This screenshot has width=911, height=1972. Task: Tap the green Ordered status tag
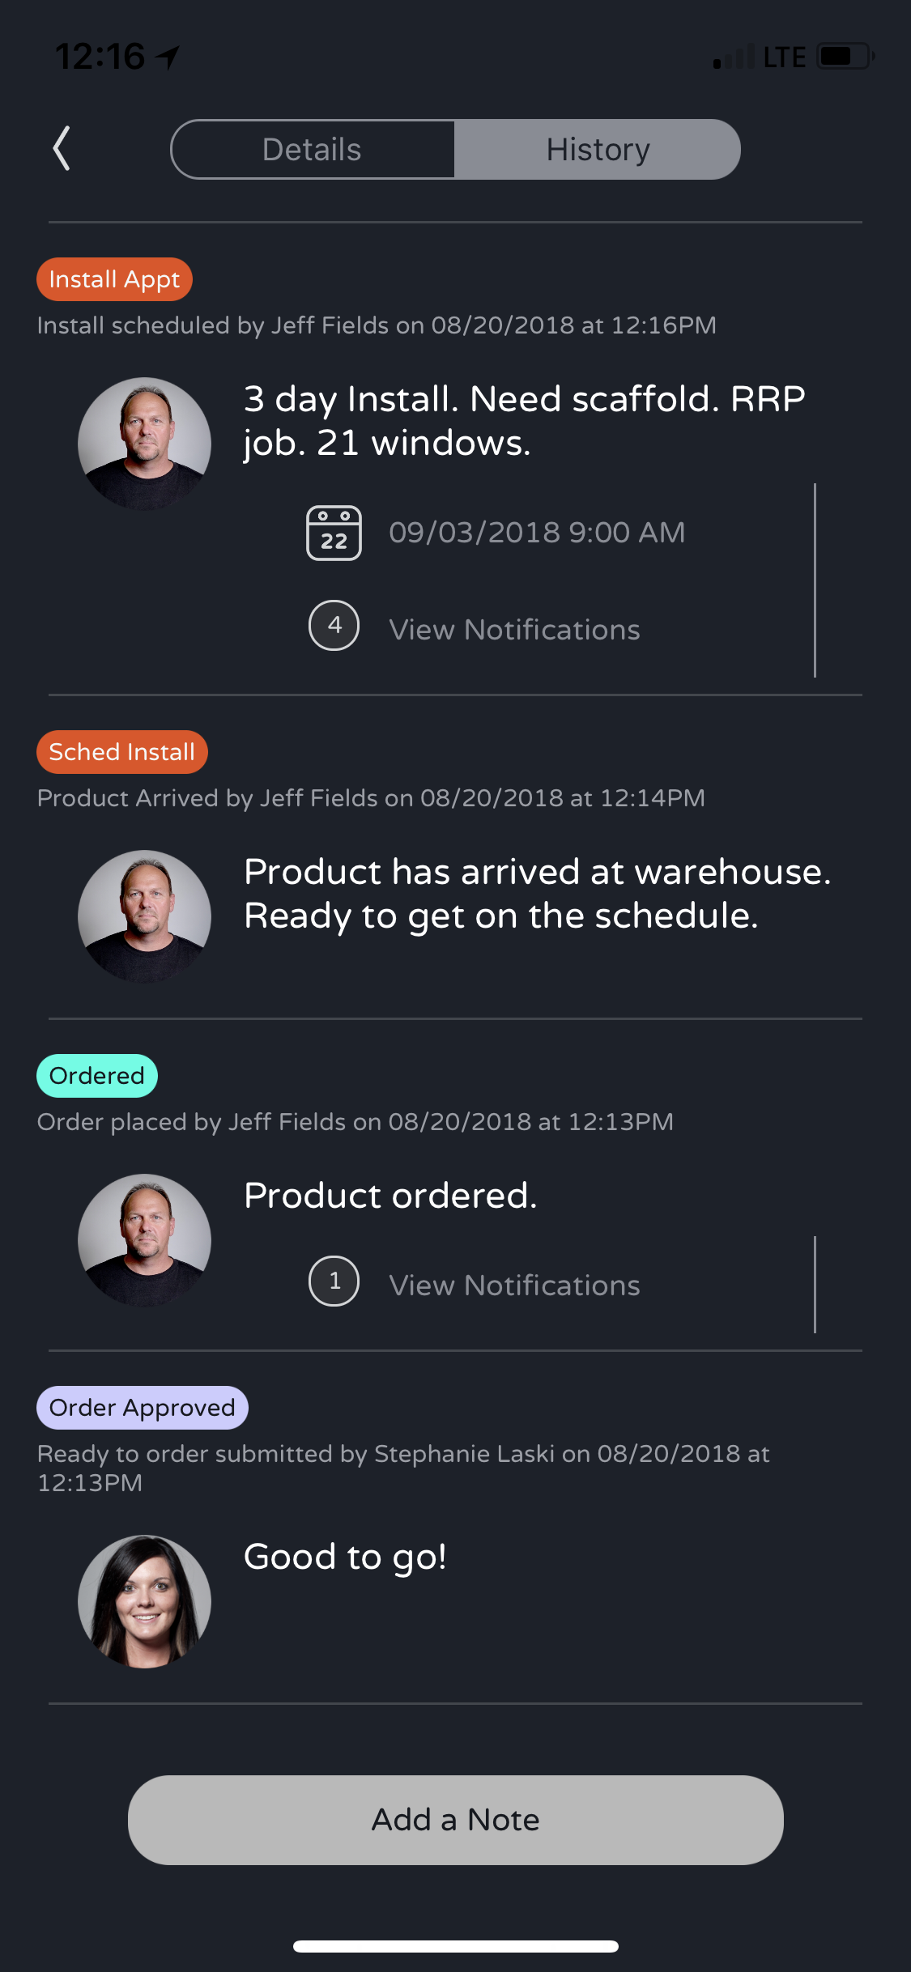coord(97,1076)
